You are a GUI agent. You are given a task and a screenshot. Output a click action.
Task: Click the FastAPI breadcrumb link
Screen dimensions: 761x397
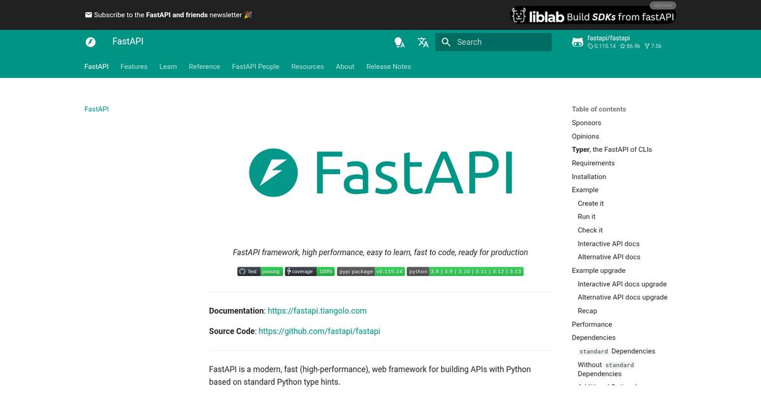tap(96, 109)
